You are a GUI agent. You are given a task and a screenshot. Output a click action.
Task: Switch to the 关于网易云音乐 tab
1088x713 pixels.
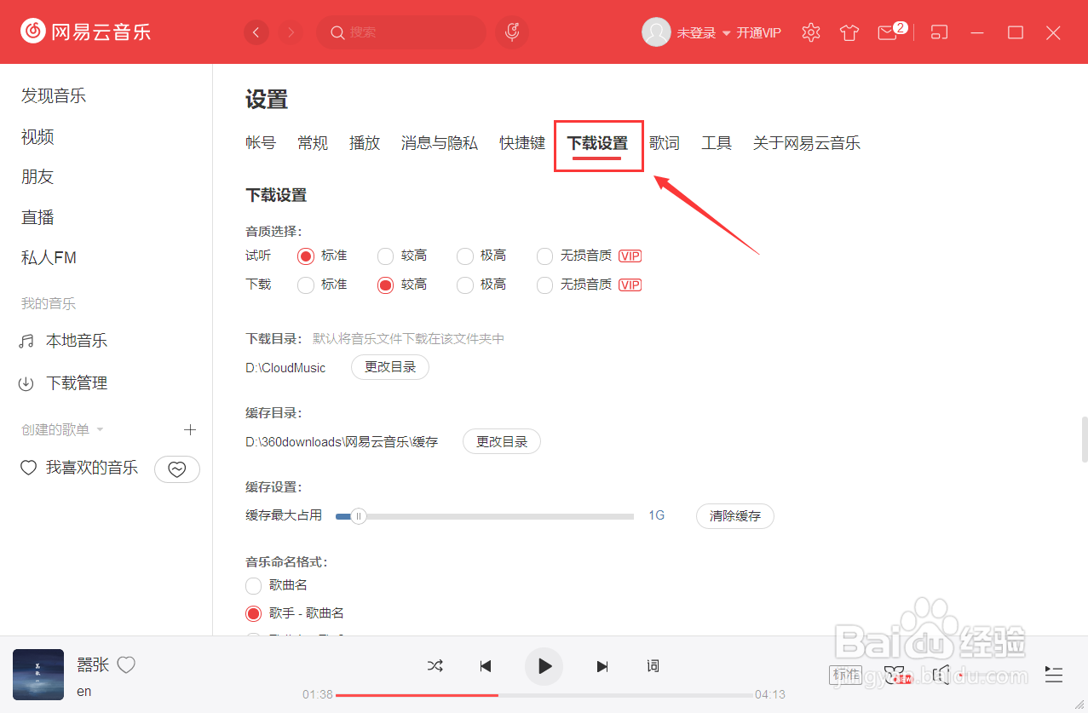coord(806,143)
